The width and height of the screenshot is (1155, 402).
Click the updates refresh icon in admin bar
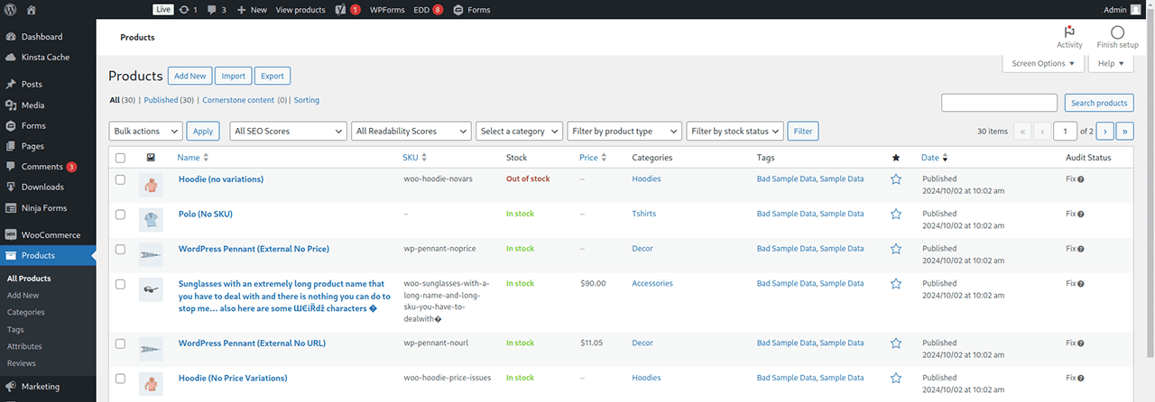pyautogui.click(x=184, y=9)
